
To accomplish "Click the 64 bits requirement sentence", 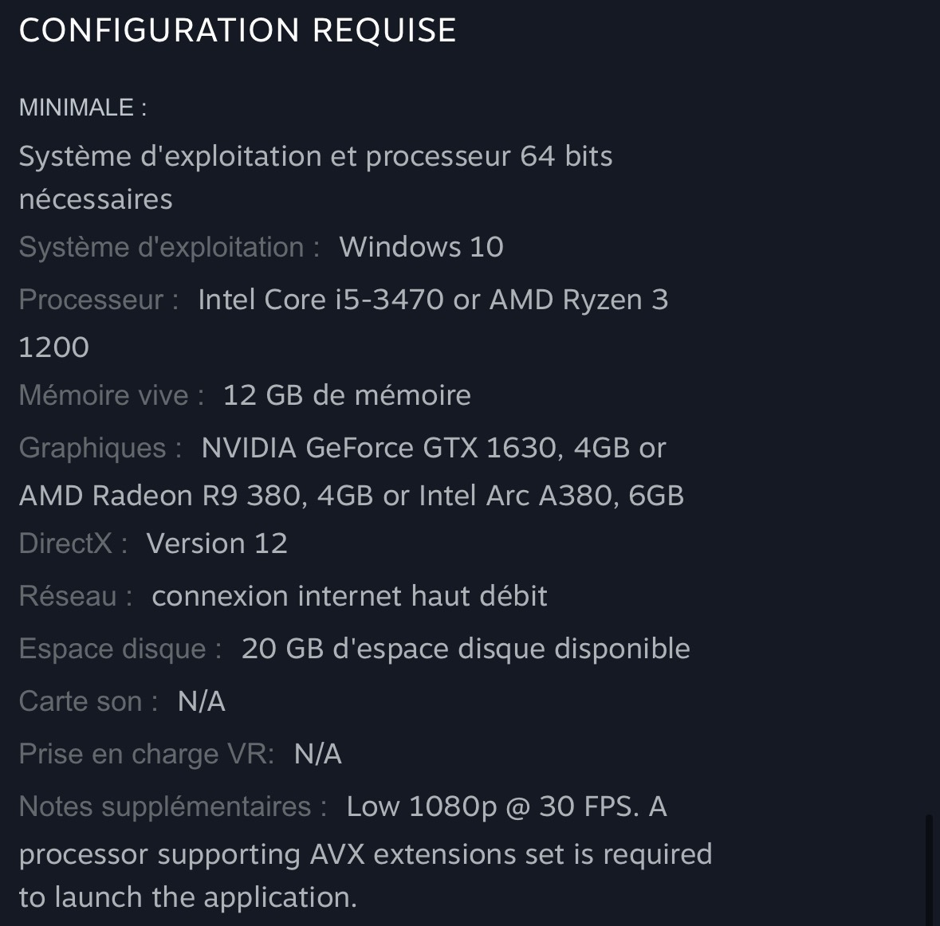I will (315, 156).
